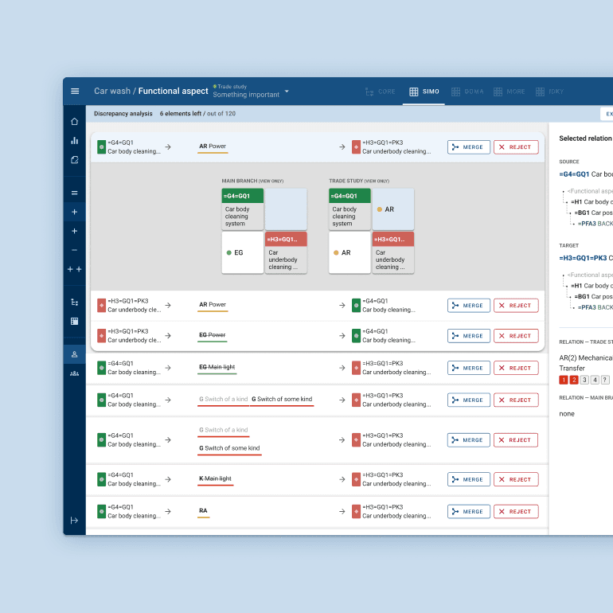The height and width of the screenshot is (613, 613).
Task: Open the hamburger menu in the header
Action: pos(75,91)
